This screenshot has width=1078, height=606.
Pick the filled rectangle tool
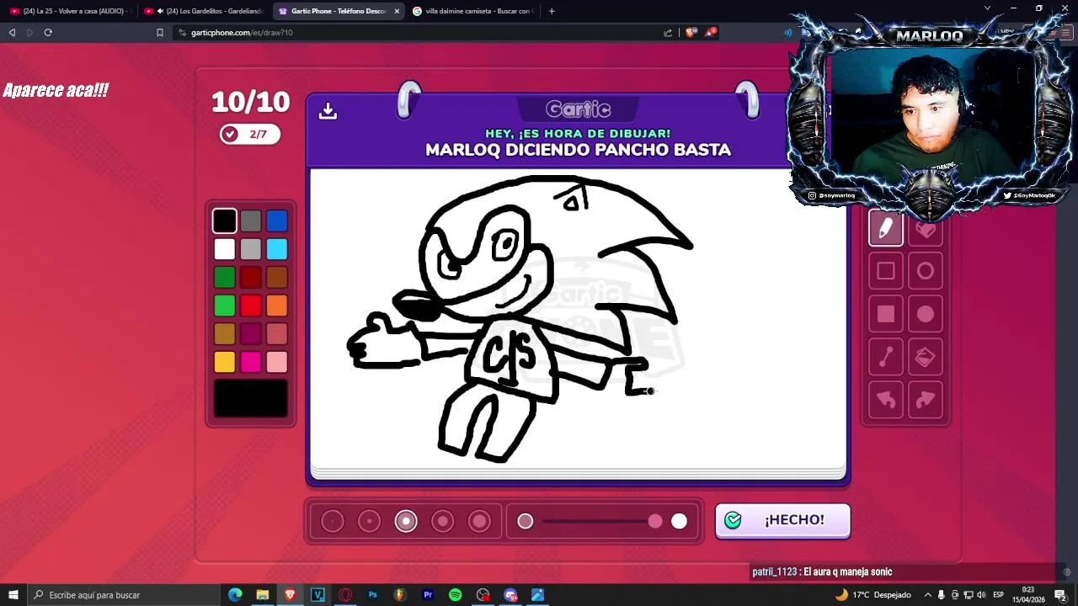point(886,314)
